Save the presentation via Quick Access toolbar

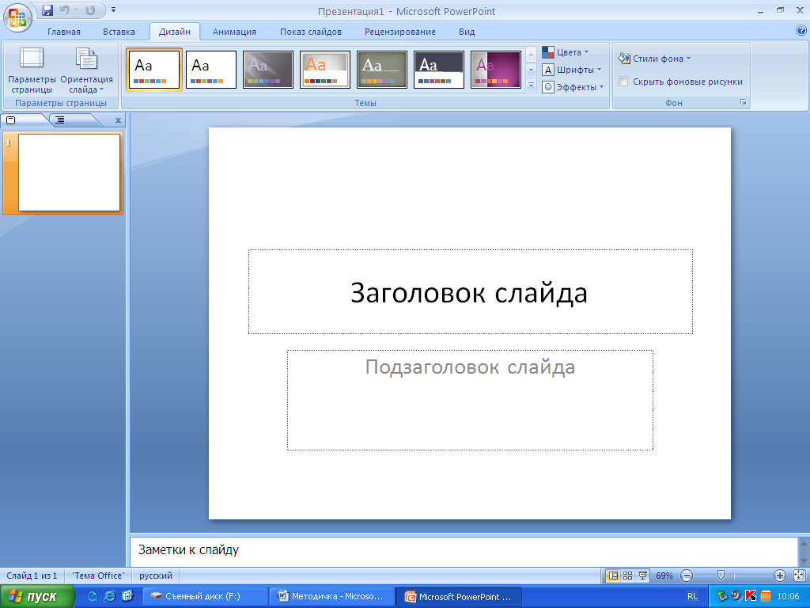click(47, 10)
